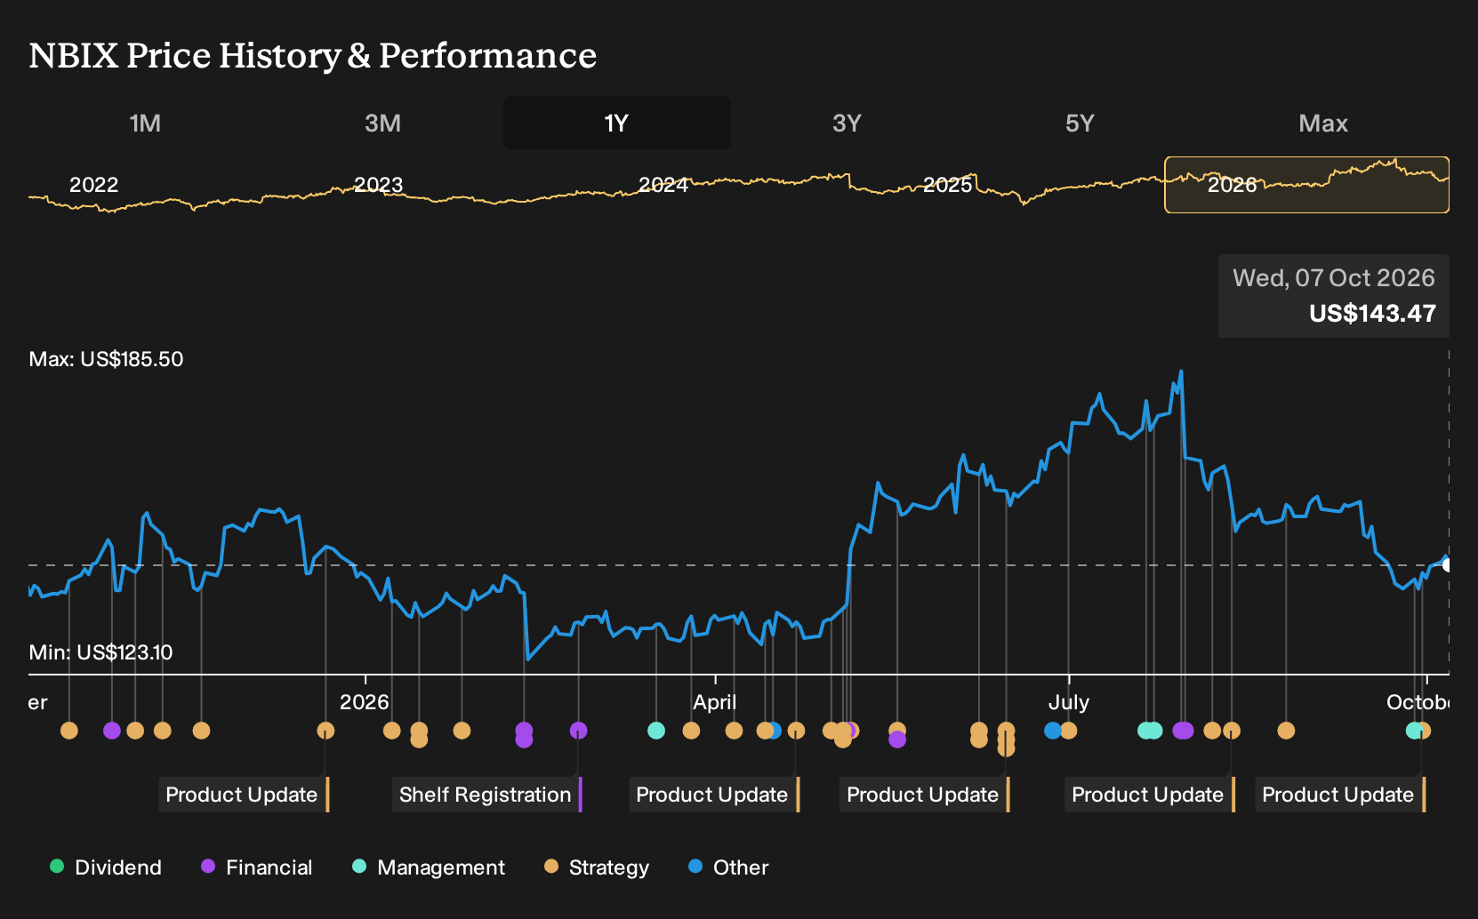The height and width of the screenshot is (919, 1478).
Task: Click the 2024 label on the overview chart
Action: tap(663, 185)
